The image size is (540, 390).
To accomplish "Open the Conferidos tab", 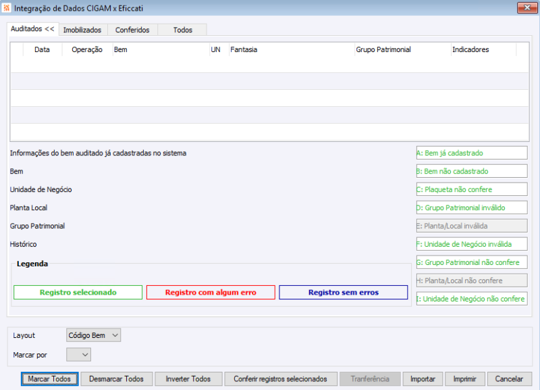I will 132,30.
